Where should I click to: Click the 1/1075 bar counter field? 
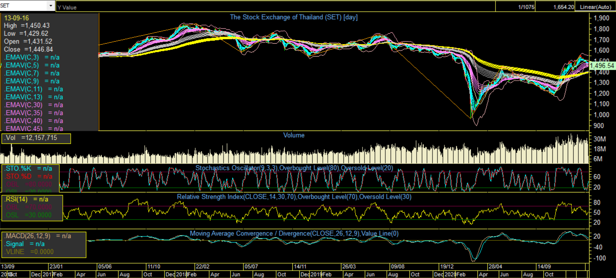pos(526,7)
